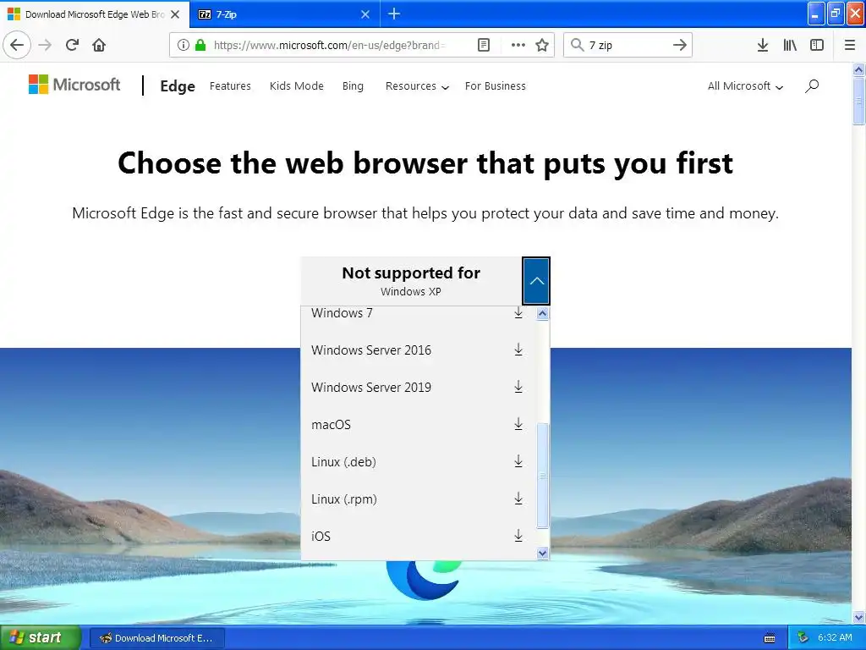This screenshot has width=866, height=650.
Task: Click the page scrollbar thumb
Action: pos(858,101)
